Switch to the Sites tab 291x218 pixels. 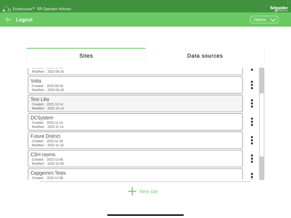click(86, 56)
